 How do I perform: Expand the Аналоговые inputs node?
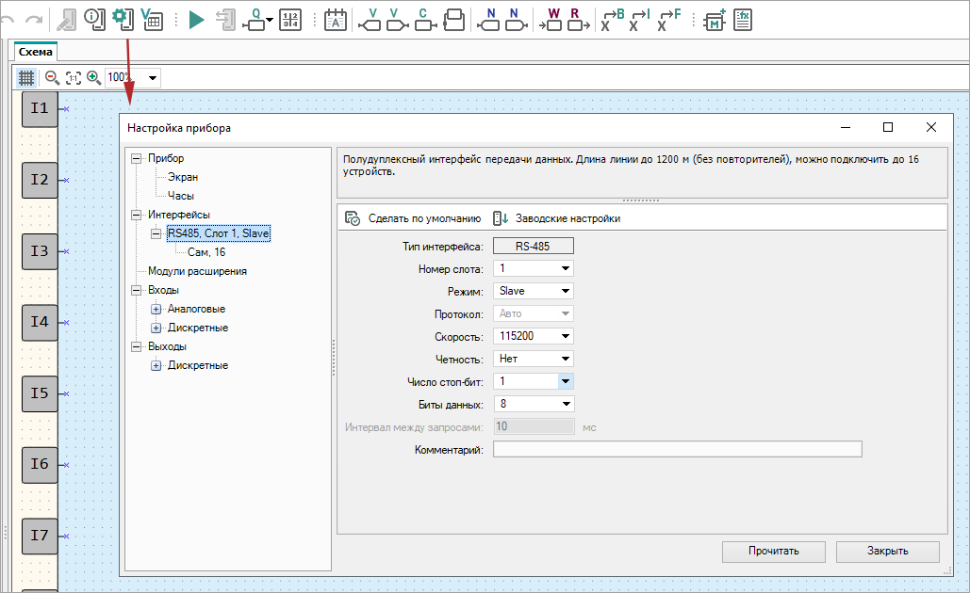[x=156, y=309]
